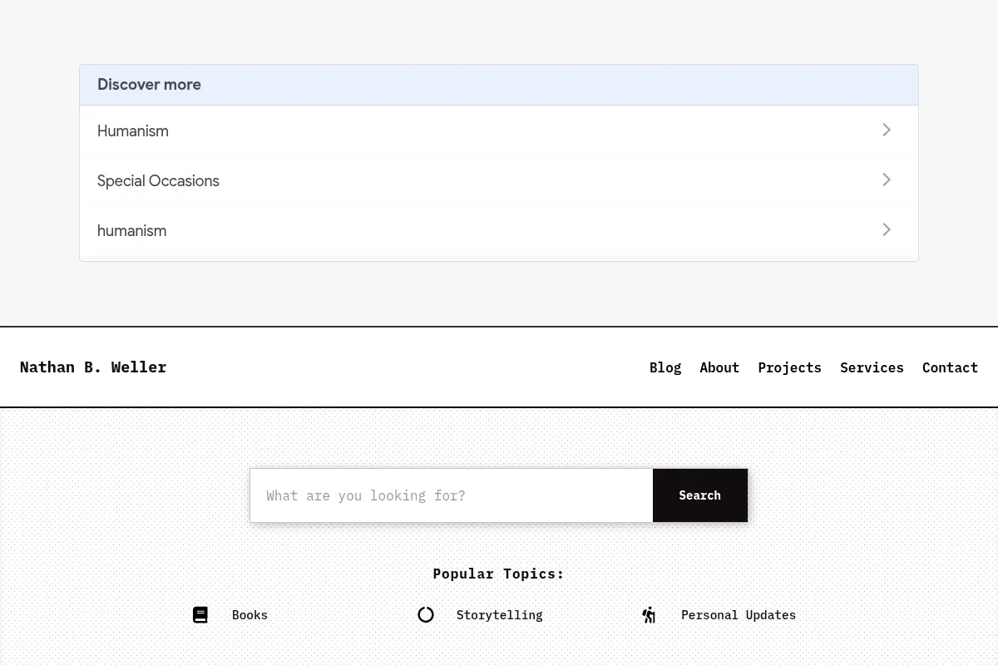This screenshot has width=998, height=665.
Task: Click the book icon beside Books
Action: [200, 615]
